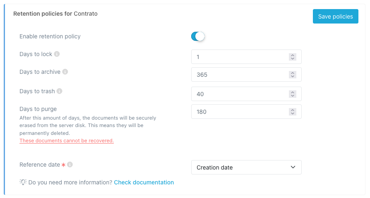
Task: Click the lightbulb help icon
Action: pyautogui.click(x=23, y=182)
